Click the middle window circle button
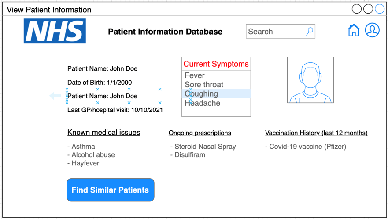The image size is (388, 219). (368, 9)
